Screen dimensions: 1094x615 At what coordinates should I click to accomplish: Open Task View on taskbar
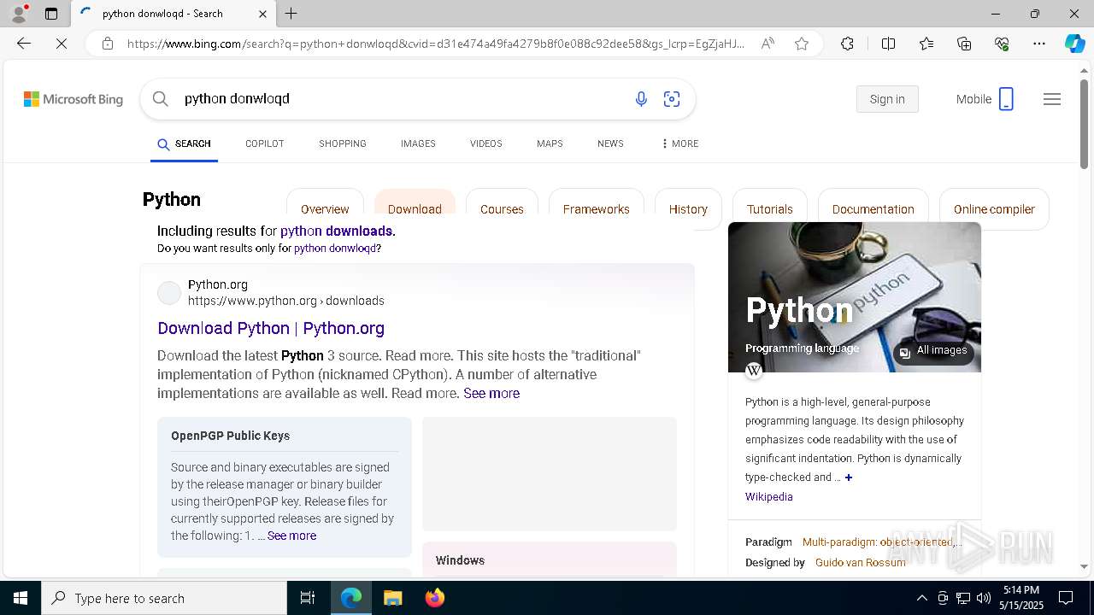coord(308,598)
